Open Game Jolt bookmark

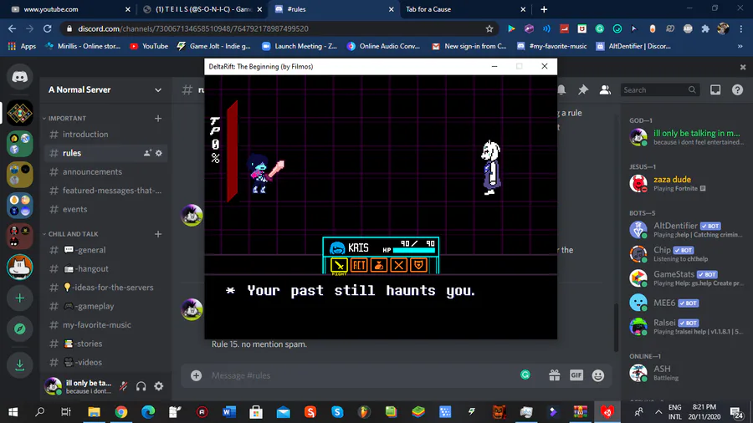tap(213, 46)
